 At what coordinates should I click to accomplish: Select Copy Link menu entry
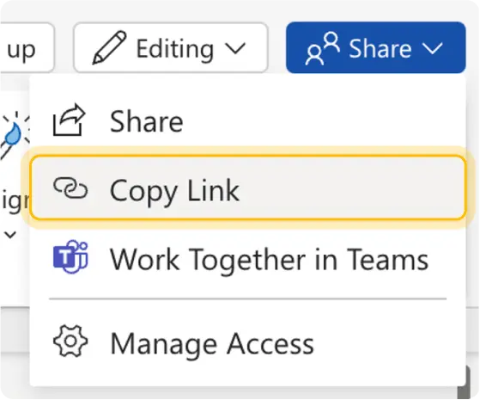point(247,188)
